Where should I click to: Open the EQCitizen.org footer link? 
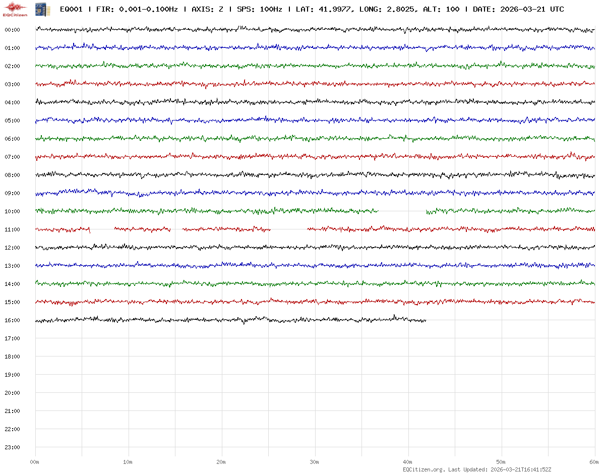423,469
